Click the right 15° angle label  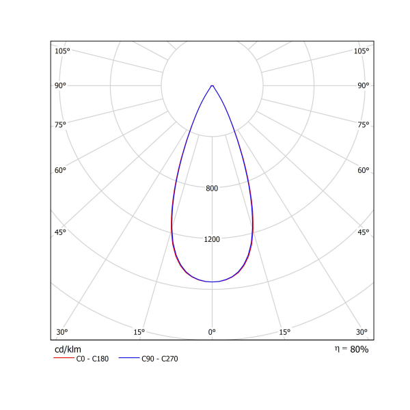[285, 332]
